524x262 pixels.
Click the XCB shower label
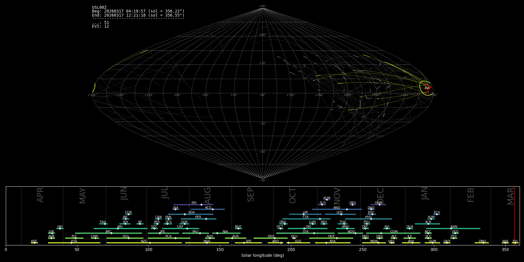click(x=428, y=222)
